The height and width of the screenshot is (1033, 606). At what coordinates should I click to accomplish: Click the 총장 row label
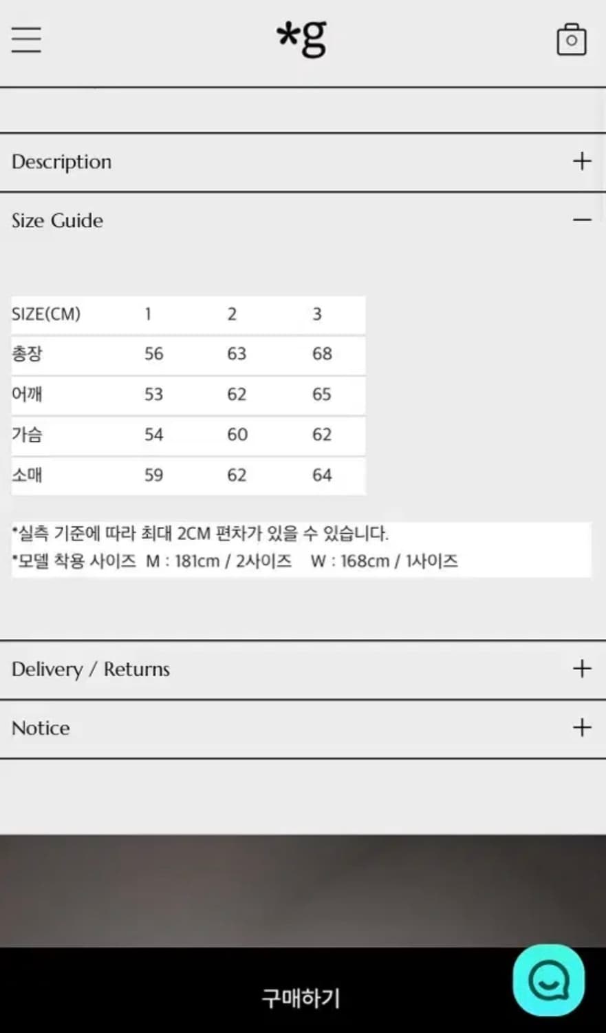[x=28, y=354]
